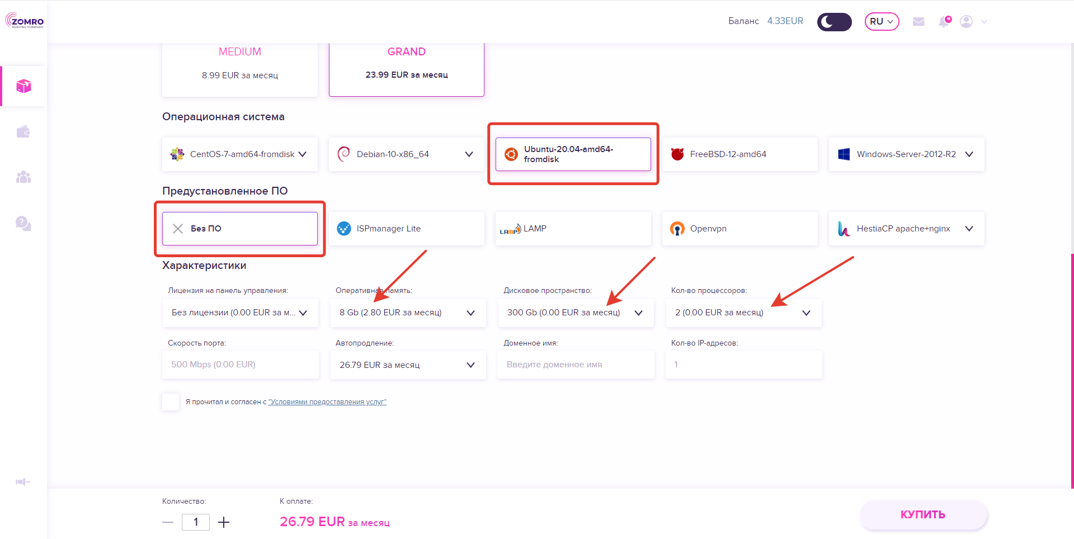Click the LAMP logo icon
Image resolution: width=1074 pixels, height=539 pixels.
510,229
